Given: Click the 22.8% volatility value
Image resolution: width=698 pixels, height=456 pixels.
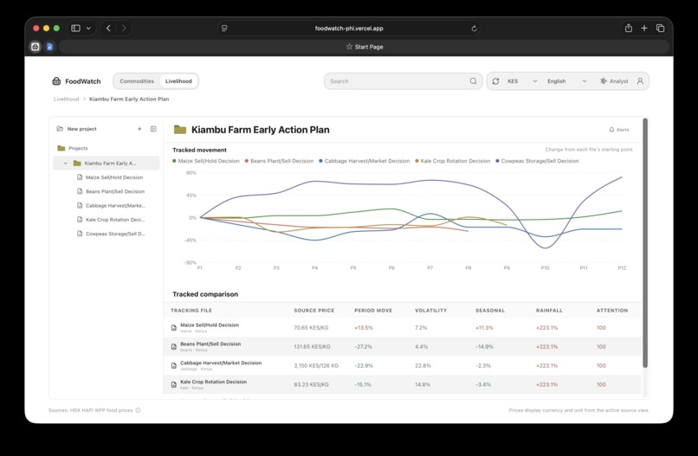Looking at the screenshot, I should tap(423, 366).
